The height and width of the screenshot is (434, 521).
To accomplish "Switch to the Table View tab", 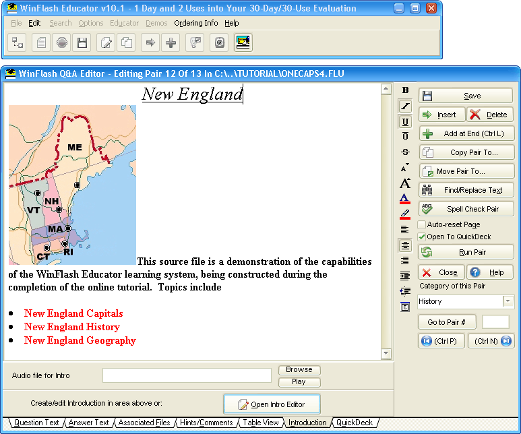I will (x=260, y=423).
